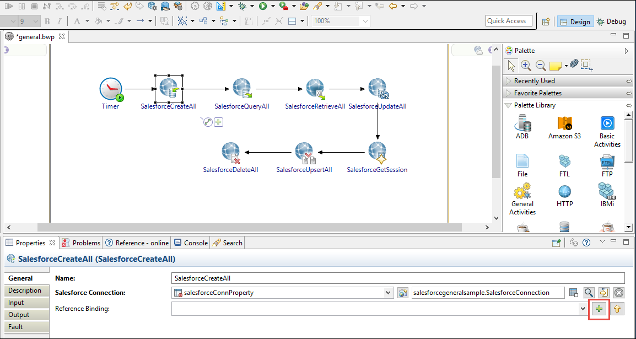Open the Run button dropdown arrow
The image size is (636, 339).
coord(273,6)
